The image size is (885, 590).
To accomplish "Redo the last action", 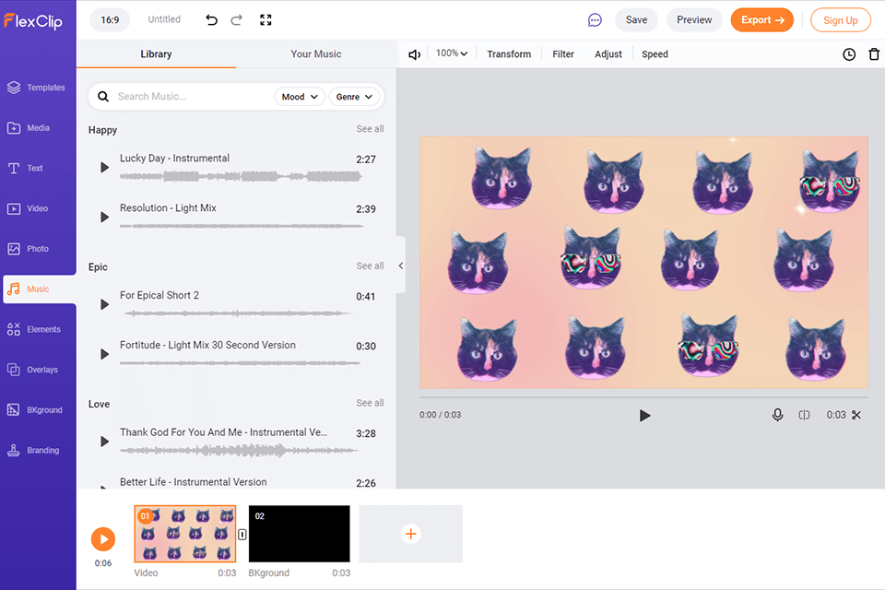I will tap(237, 19).
